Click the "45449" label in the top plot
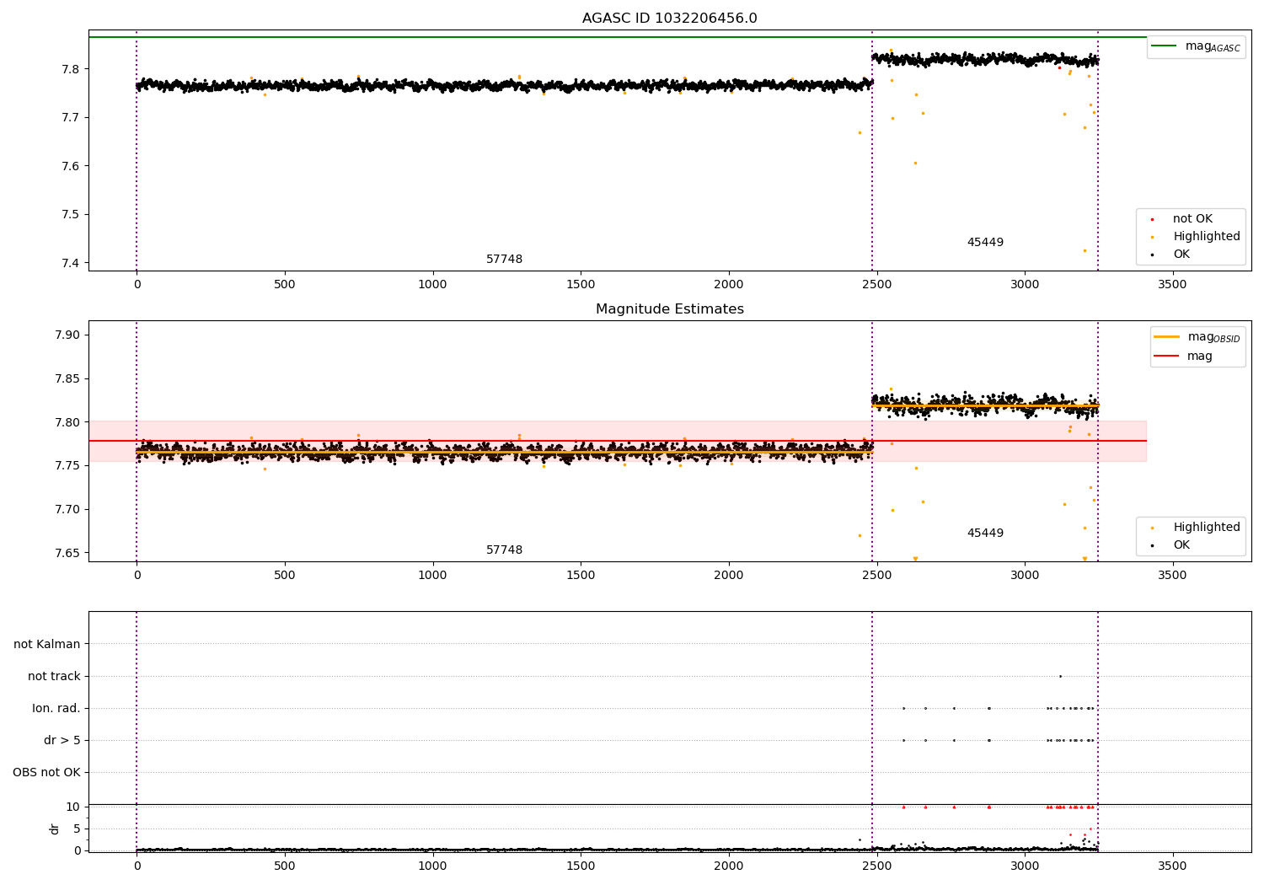The height and width of the screenshot is (885, 1264). (x=985, y=243)
